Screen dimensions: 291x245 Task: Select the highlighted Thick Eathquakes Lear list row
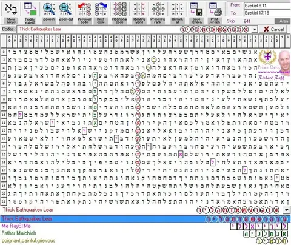click(145, 219)
